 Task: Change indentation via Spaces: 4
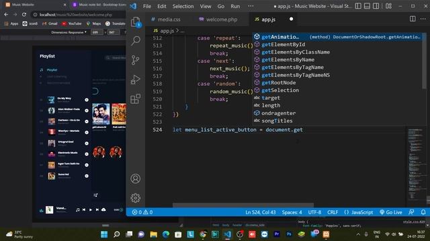(292, 212)
